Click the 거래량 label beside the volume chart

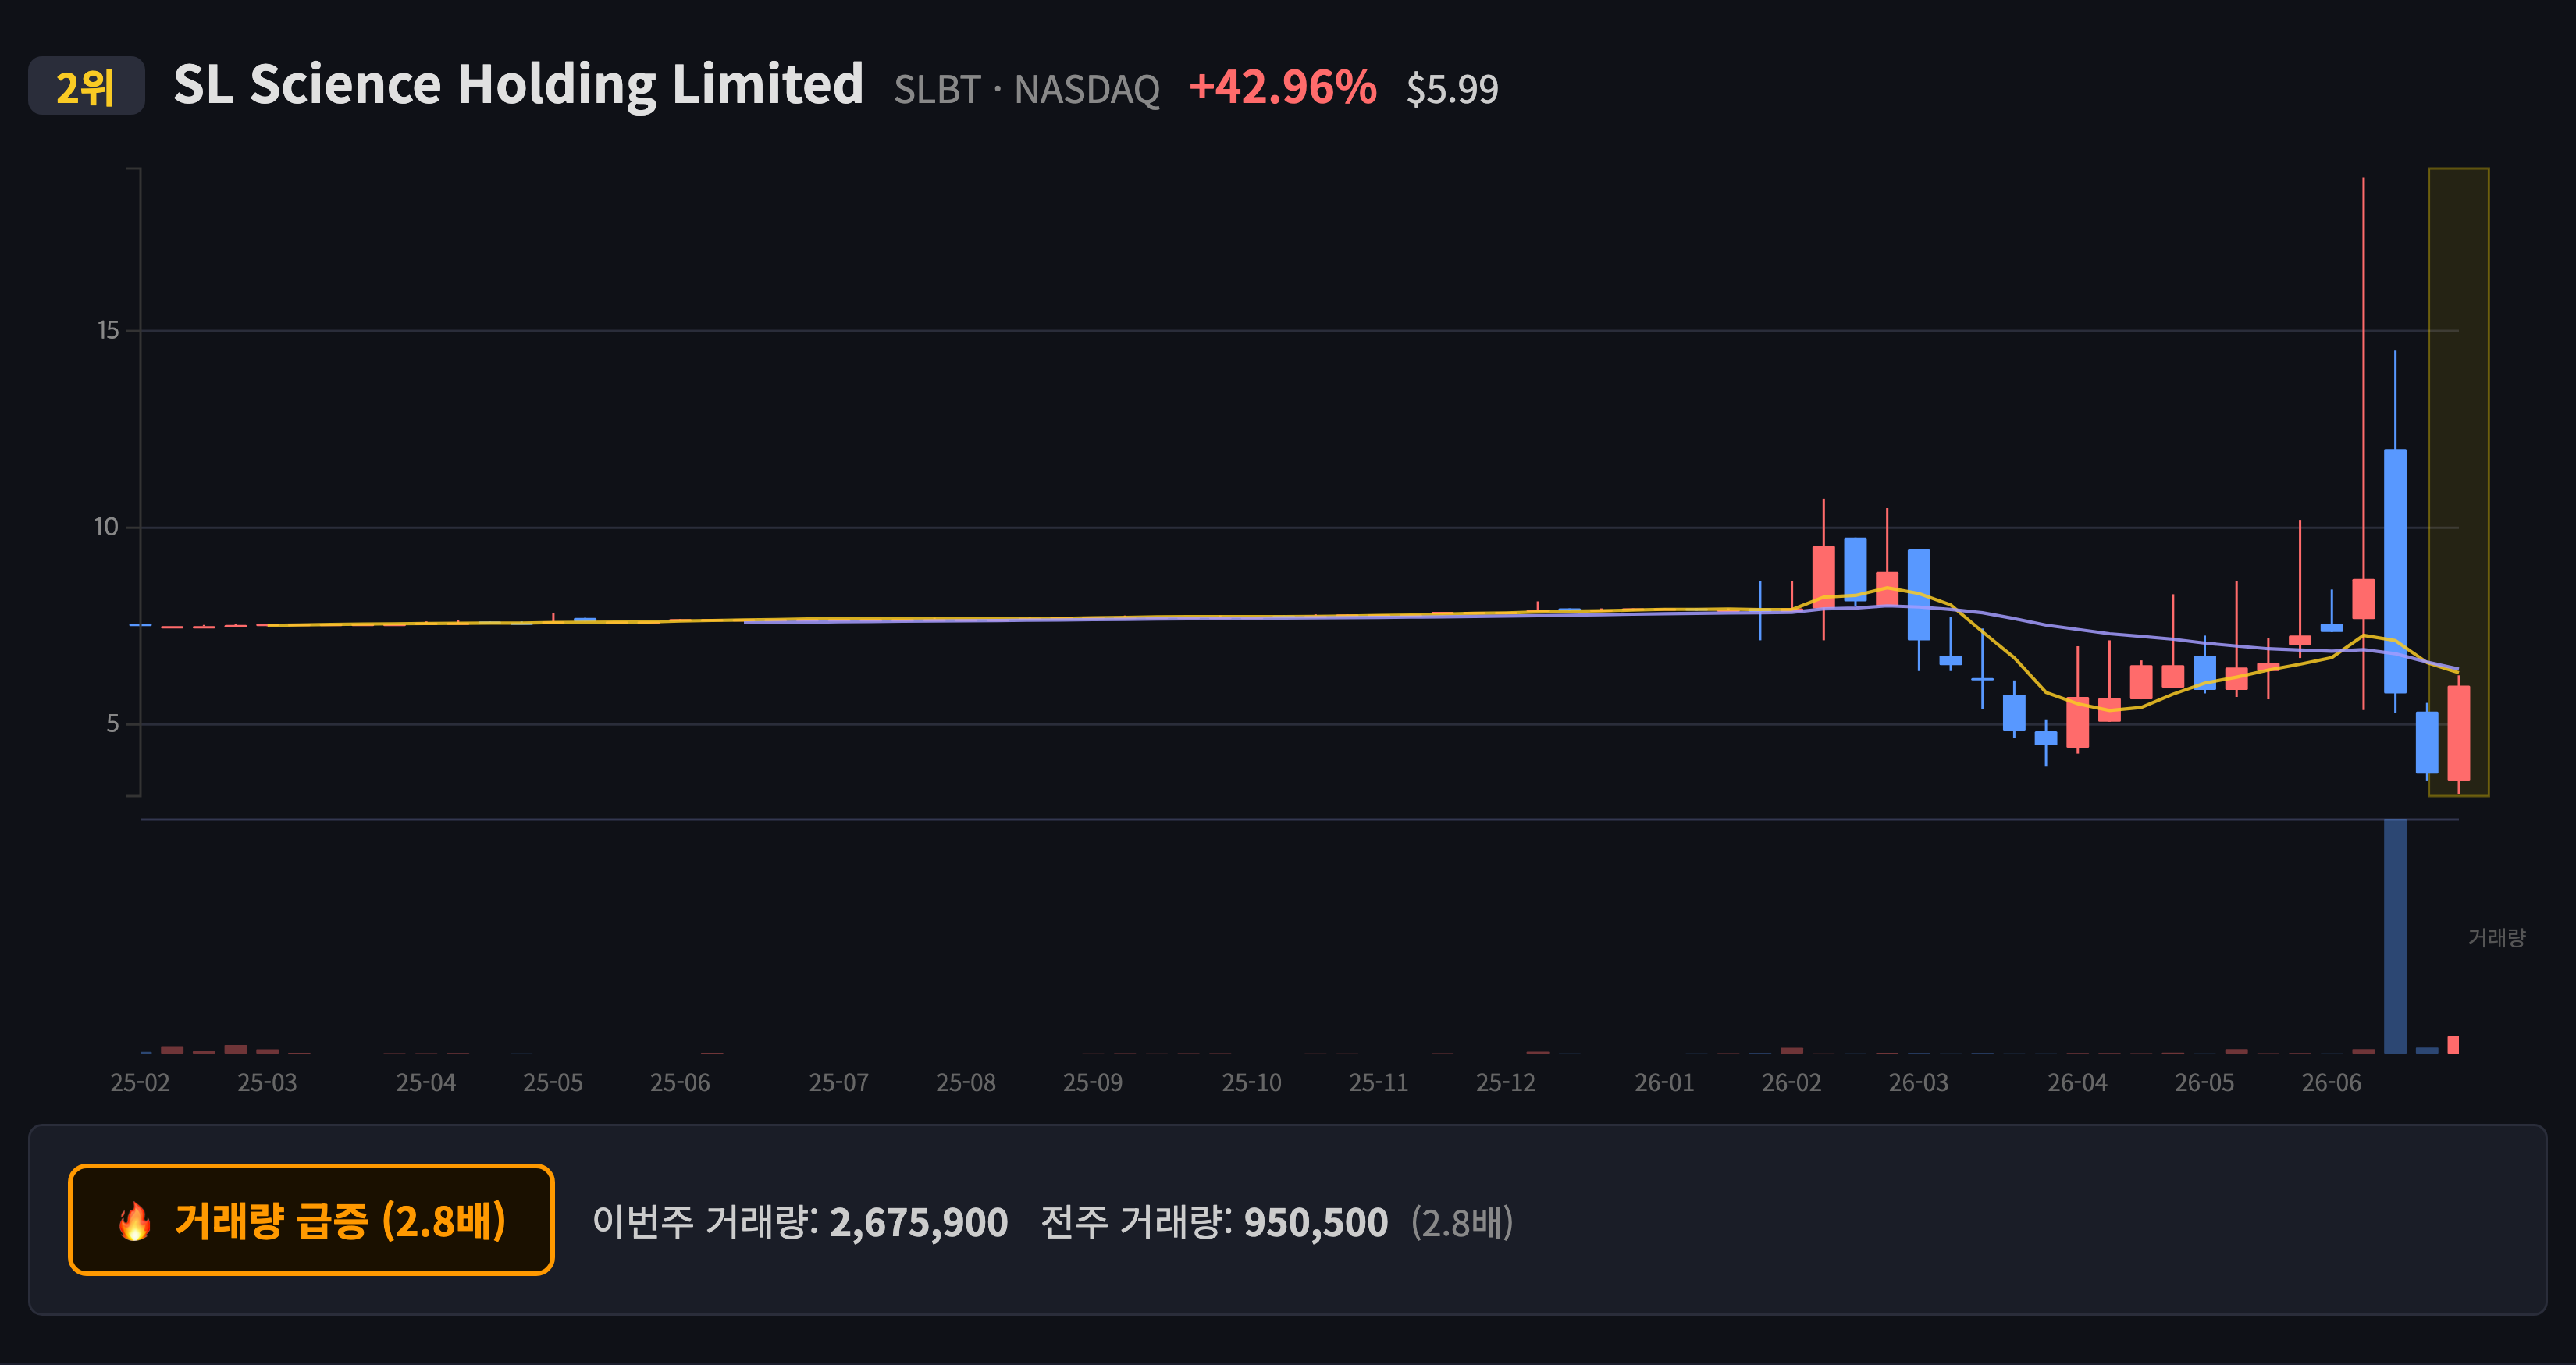point(2496,937)
